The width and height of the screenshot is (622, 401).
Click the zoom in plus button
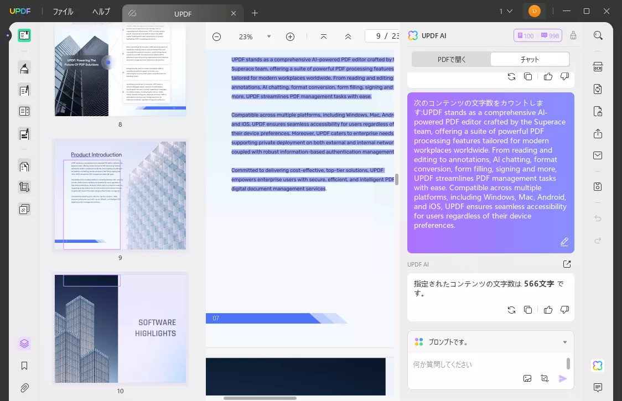point(291,37)
